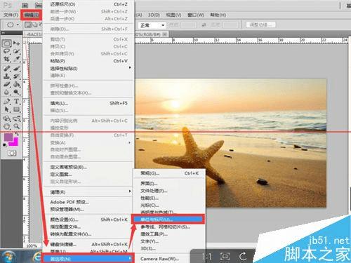Open the 首选项(N) preferences submenu
The width and height of the screenshot is (351, 263).
point(88,259)
